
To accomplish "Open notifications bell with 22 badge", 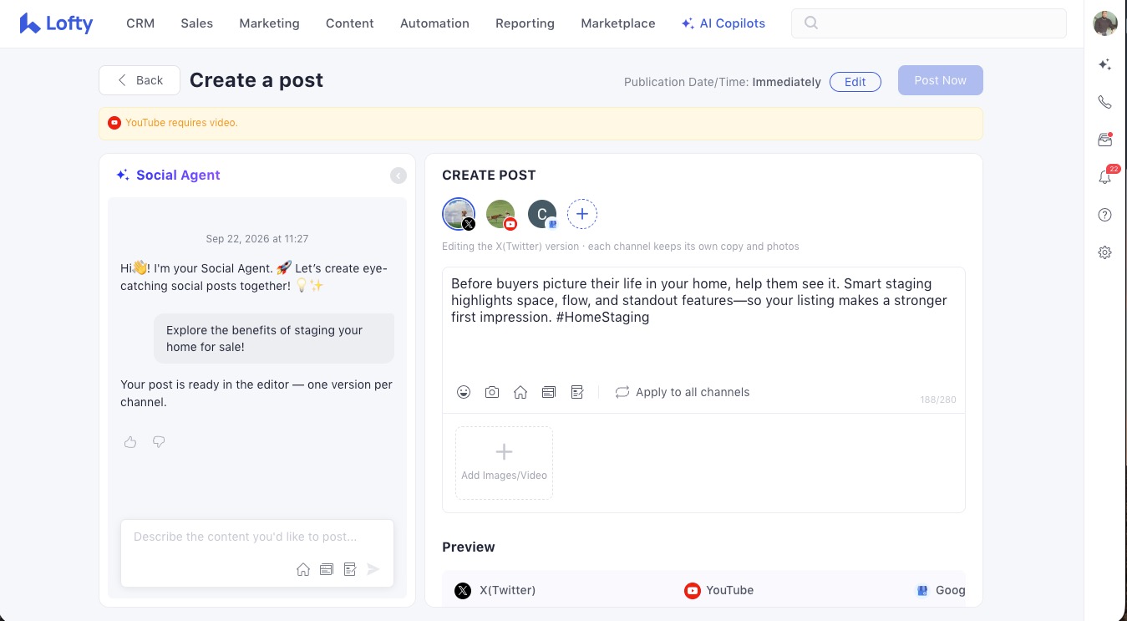I will coord(1106,176).
